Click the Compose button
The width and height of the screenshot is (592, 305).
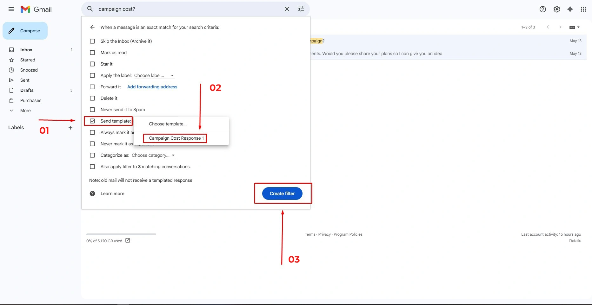pyautogui.click(x=25, y=31)
